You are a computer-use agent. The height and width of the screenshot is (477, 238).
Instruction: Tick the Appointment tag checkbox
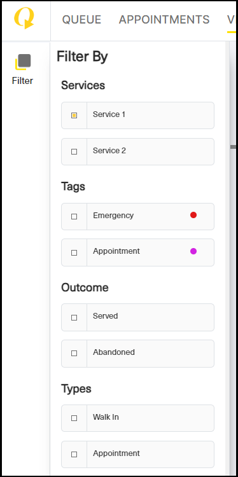click(74, 252)
